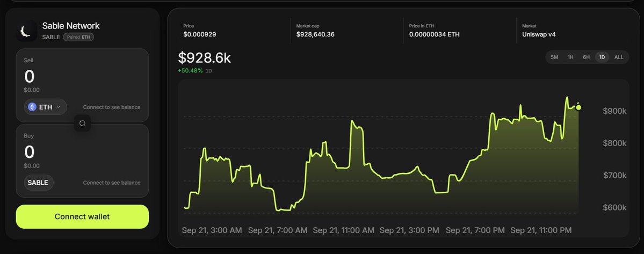Click the $928,640.36 market cap value
This screenshot has height=254, width=644.
click(315, 34)
